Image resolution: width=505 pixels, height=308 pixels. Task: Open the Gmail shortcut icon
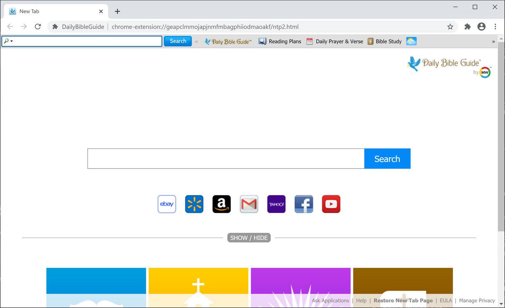pos(249,204)
